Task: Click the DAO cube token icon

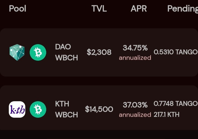Action: (17, 52)
